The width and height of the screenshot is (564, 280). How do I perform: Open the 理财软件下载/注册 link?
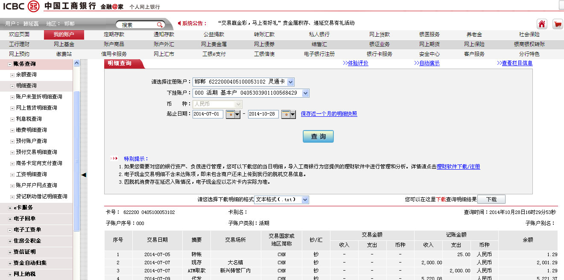[x=458, y=167]
